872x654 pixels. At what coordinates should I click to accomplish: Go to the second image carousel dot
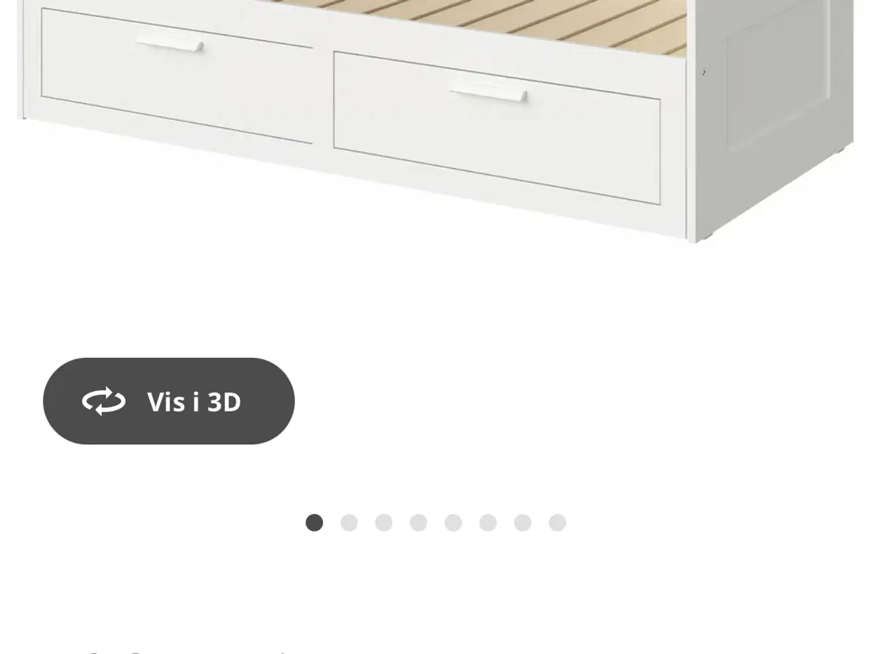coord(349,523)
